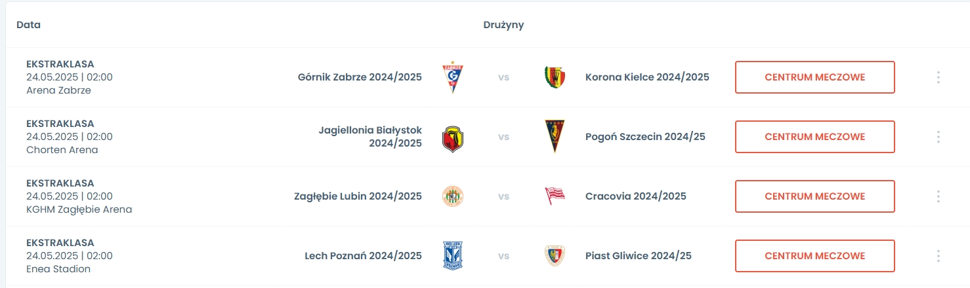Click the Górnik Zabrze club crest
970x288 pixels.
[x=453, y=78]
